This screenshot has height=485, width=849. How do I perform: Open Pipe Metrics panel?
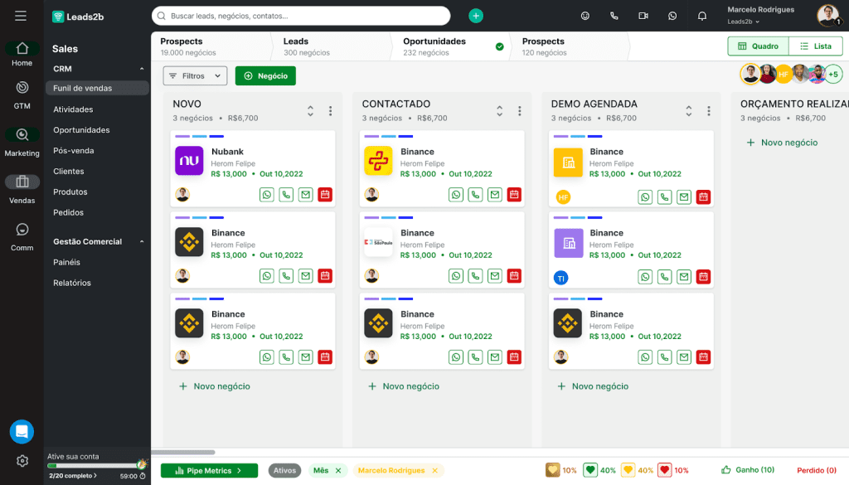click(x=209, y=470)
